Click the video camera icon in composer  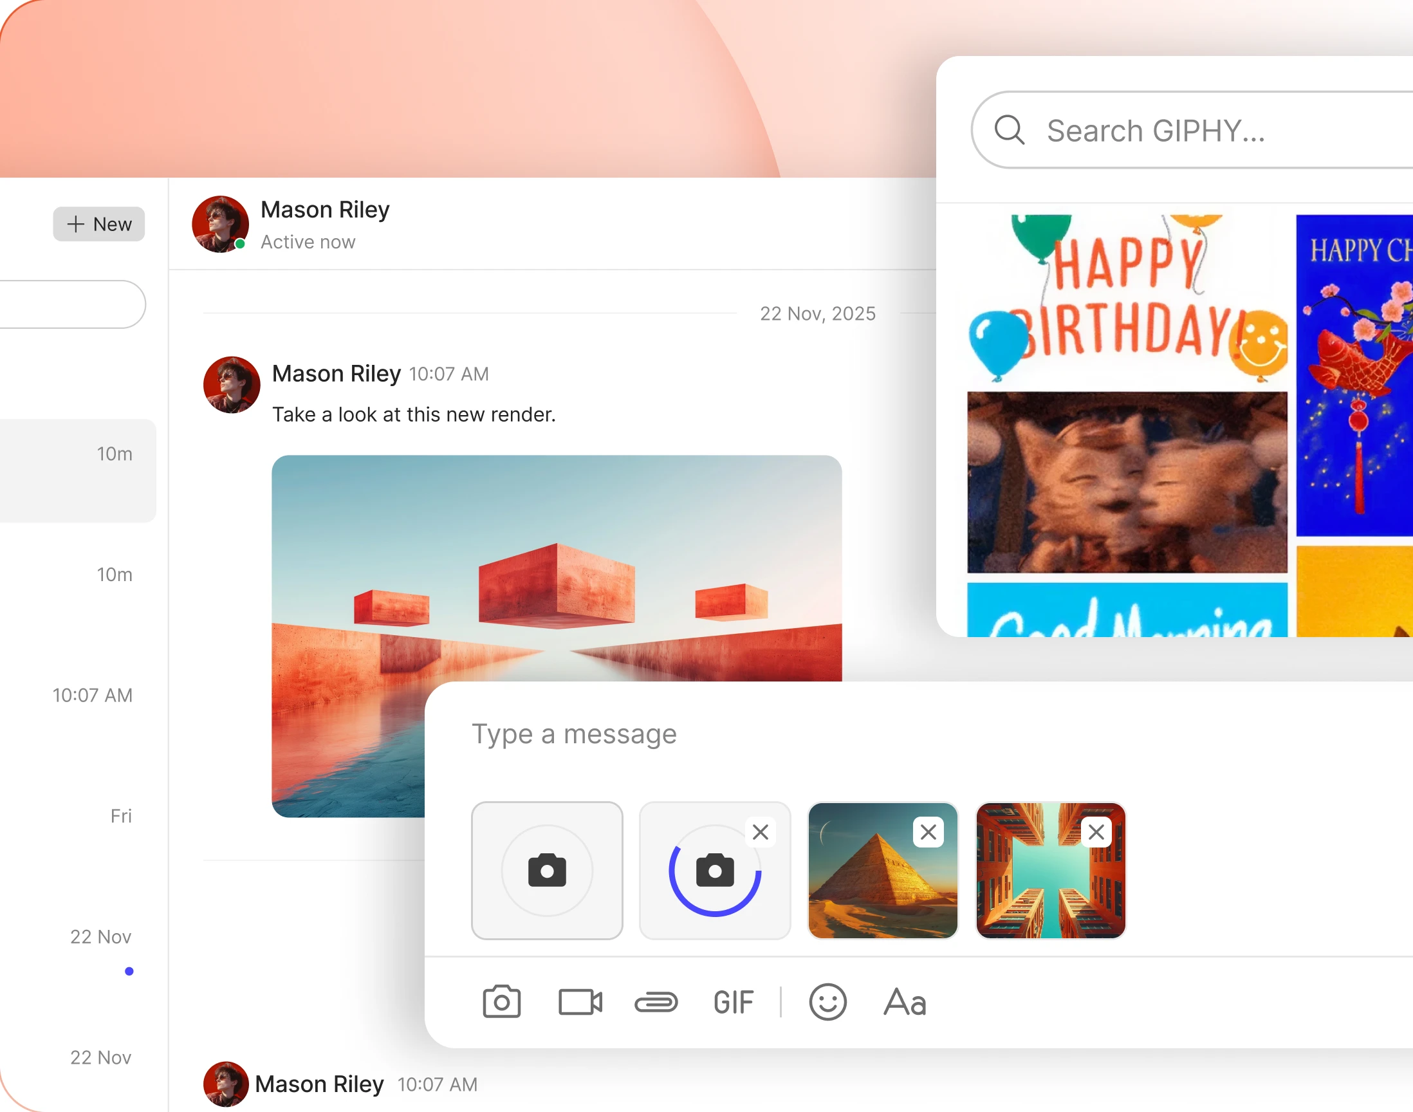[580, 1002]
